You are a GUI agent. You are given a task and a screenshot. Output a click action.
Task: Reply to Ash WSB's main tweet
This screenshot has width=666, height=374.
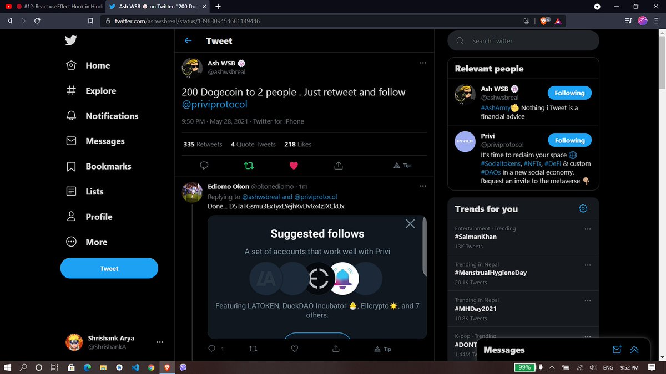204,165
